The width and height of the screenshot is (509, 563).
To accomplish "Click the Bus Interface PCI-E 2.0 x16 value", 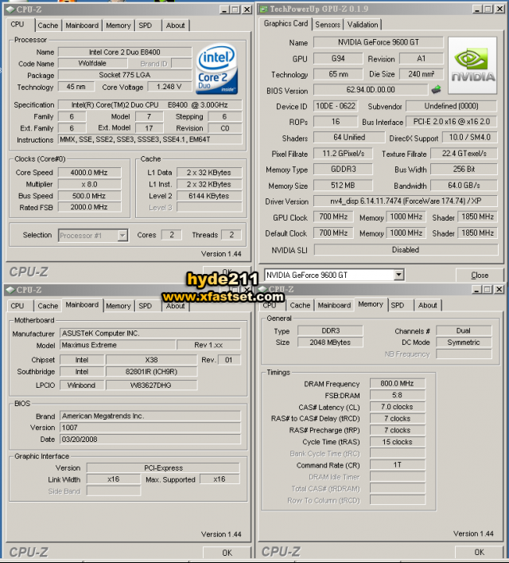I will click(x=451, y=122).
